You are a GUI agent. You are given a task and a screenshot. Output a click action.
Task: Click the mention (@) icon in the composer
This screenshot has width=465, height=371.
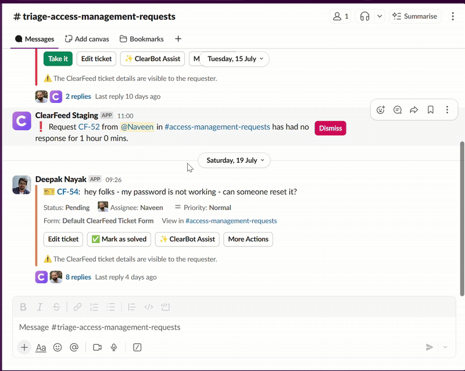(x=74, y=347)
